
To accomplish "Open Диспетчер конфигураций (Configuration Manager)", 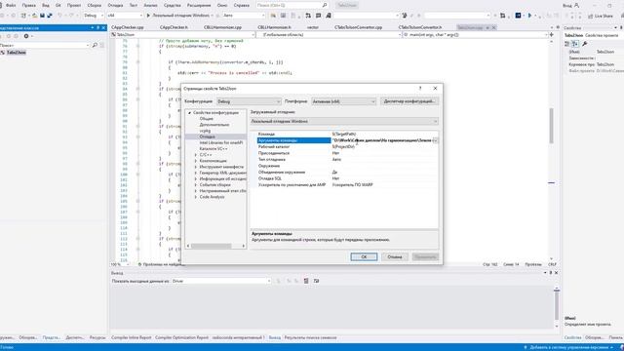I will [409, 101].
